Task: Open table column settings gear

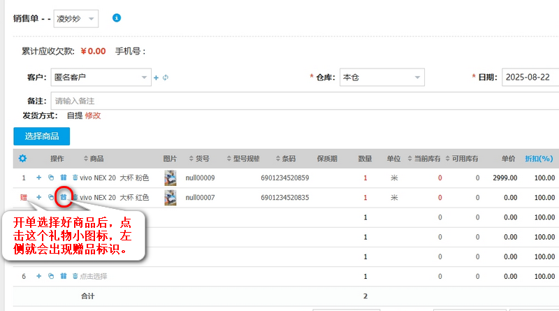Action: point(22,159)
